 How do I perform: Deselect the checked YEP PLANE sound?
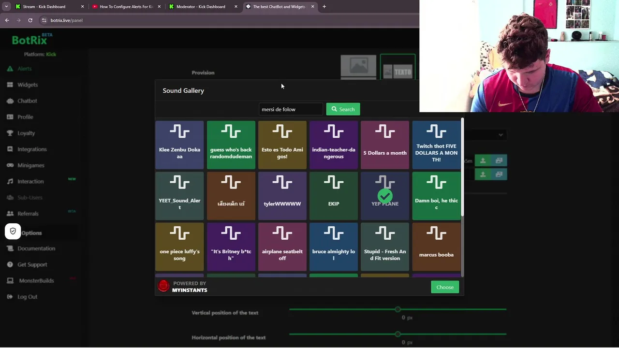tap(385, 196)
